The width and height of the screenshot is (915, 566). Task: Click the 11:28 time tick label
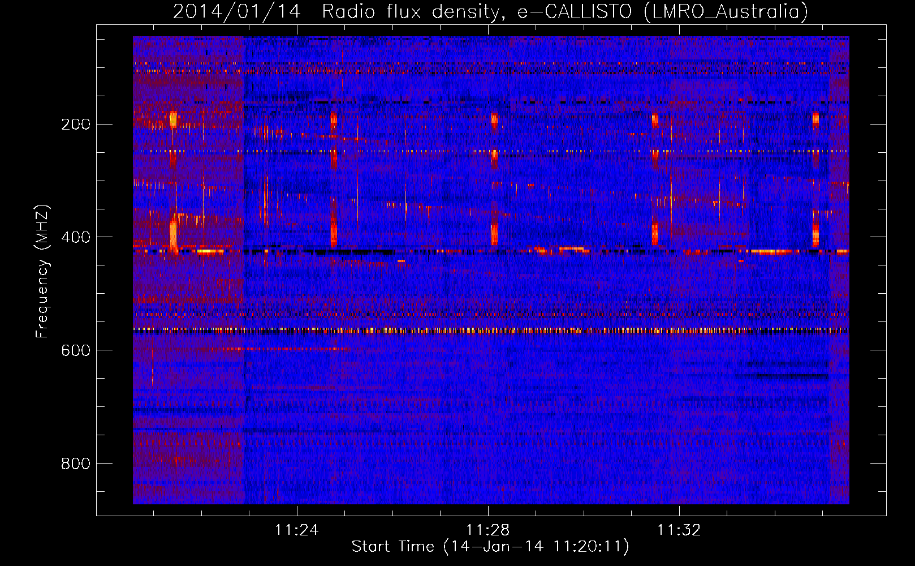tap(487, 530)
